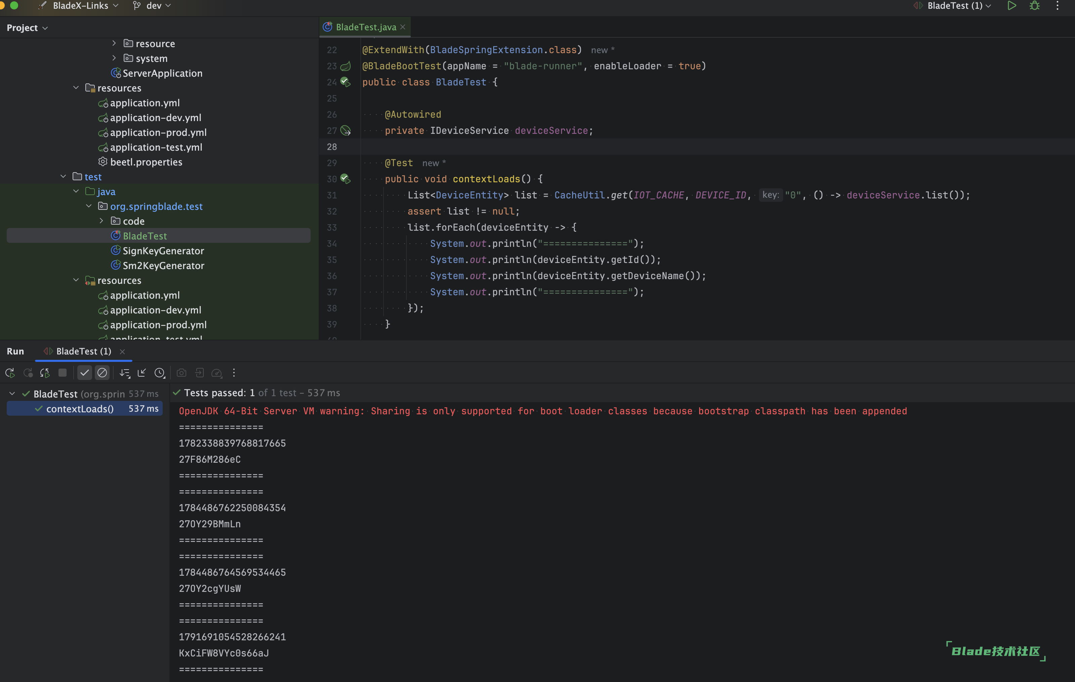The image size is (1075, 682).
Task: Open main toolbar more actions menu
Action: (1058, 6)
